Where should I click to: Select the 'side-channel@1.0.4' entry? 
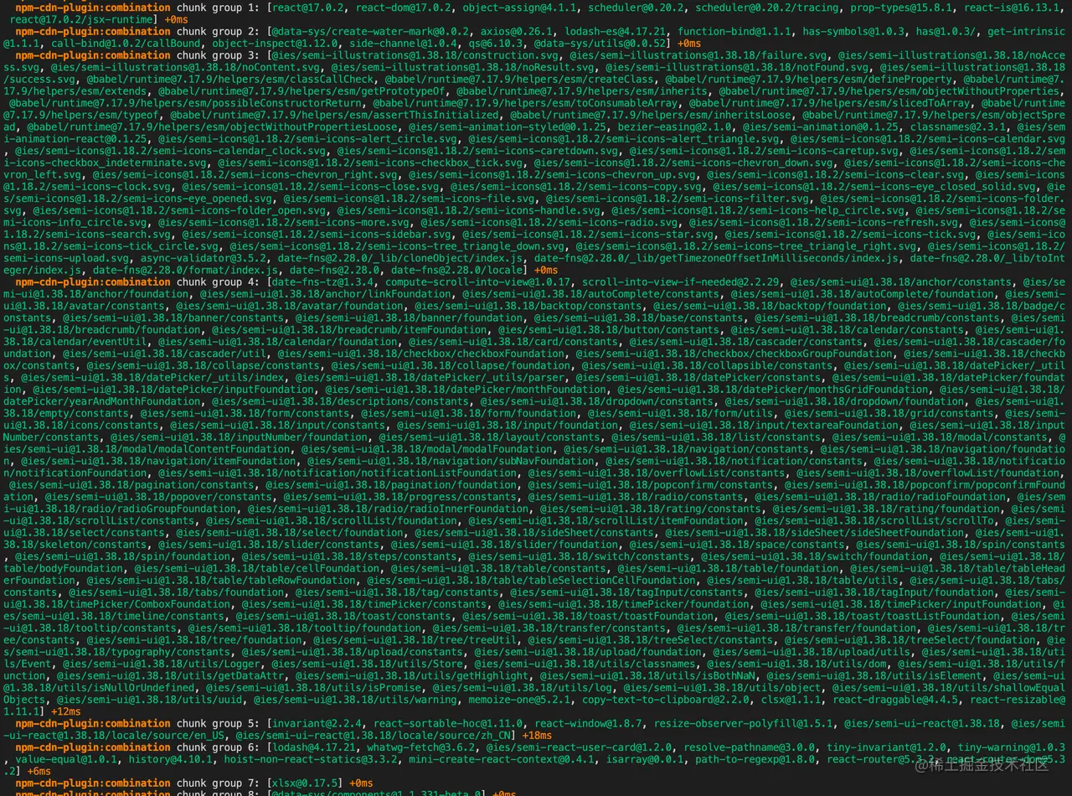[402, 43]
